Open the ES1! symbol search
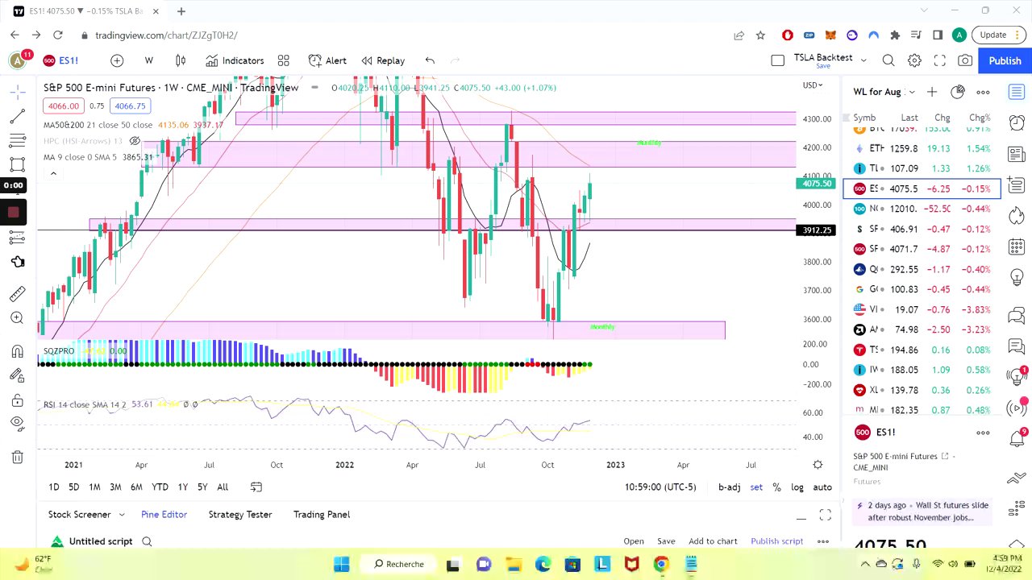Screen dimensions: 1032x580 tap(60, 60)
